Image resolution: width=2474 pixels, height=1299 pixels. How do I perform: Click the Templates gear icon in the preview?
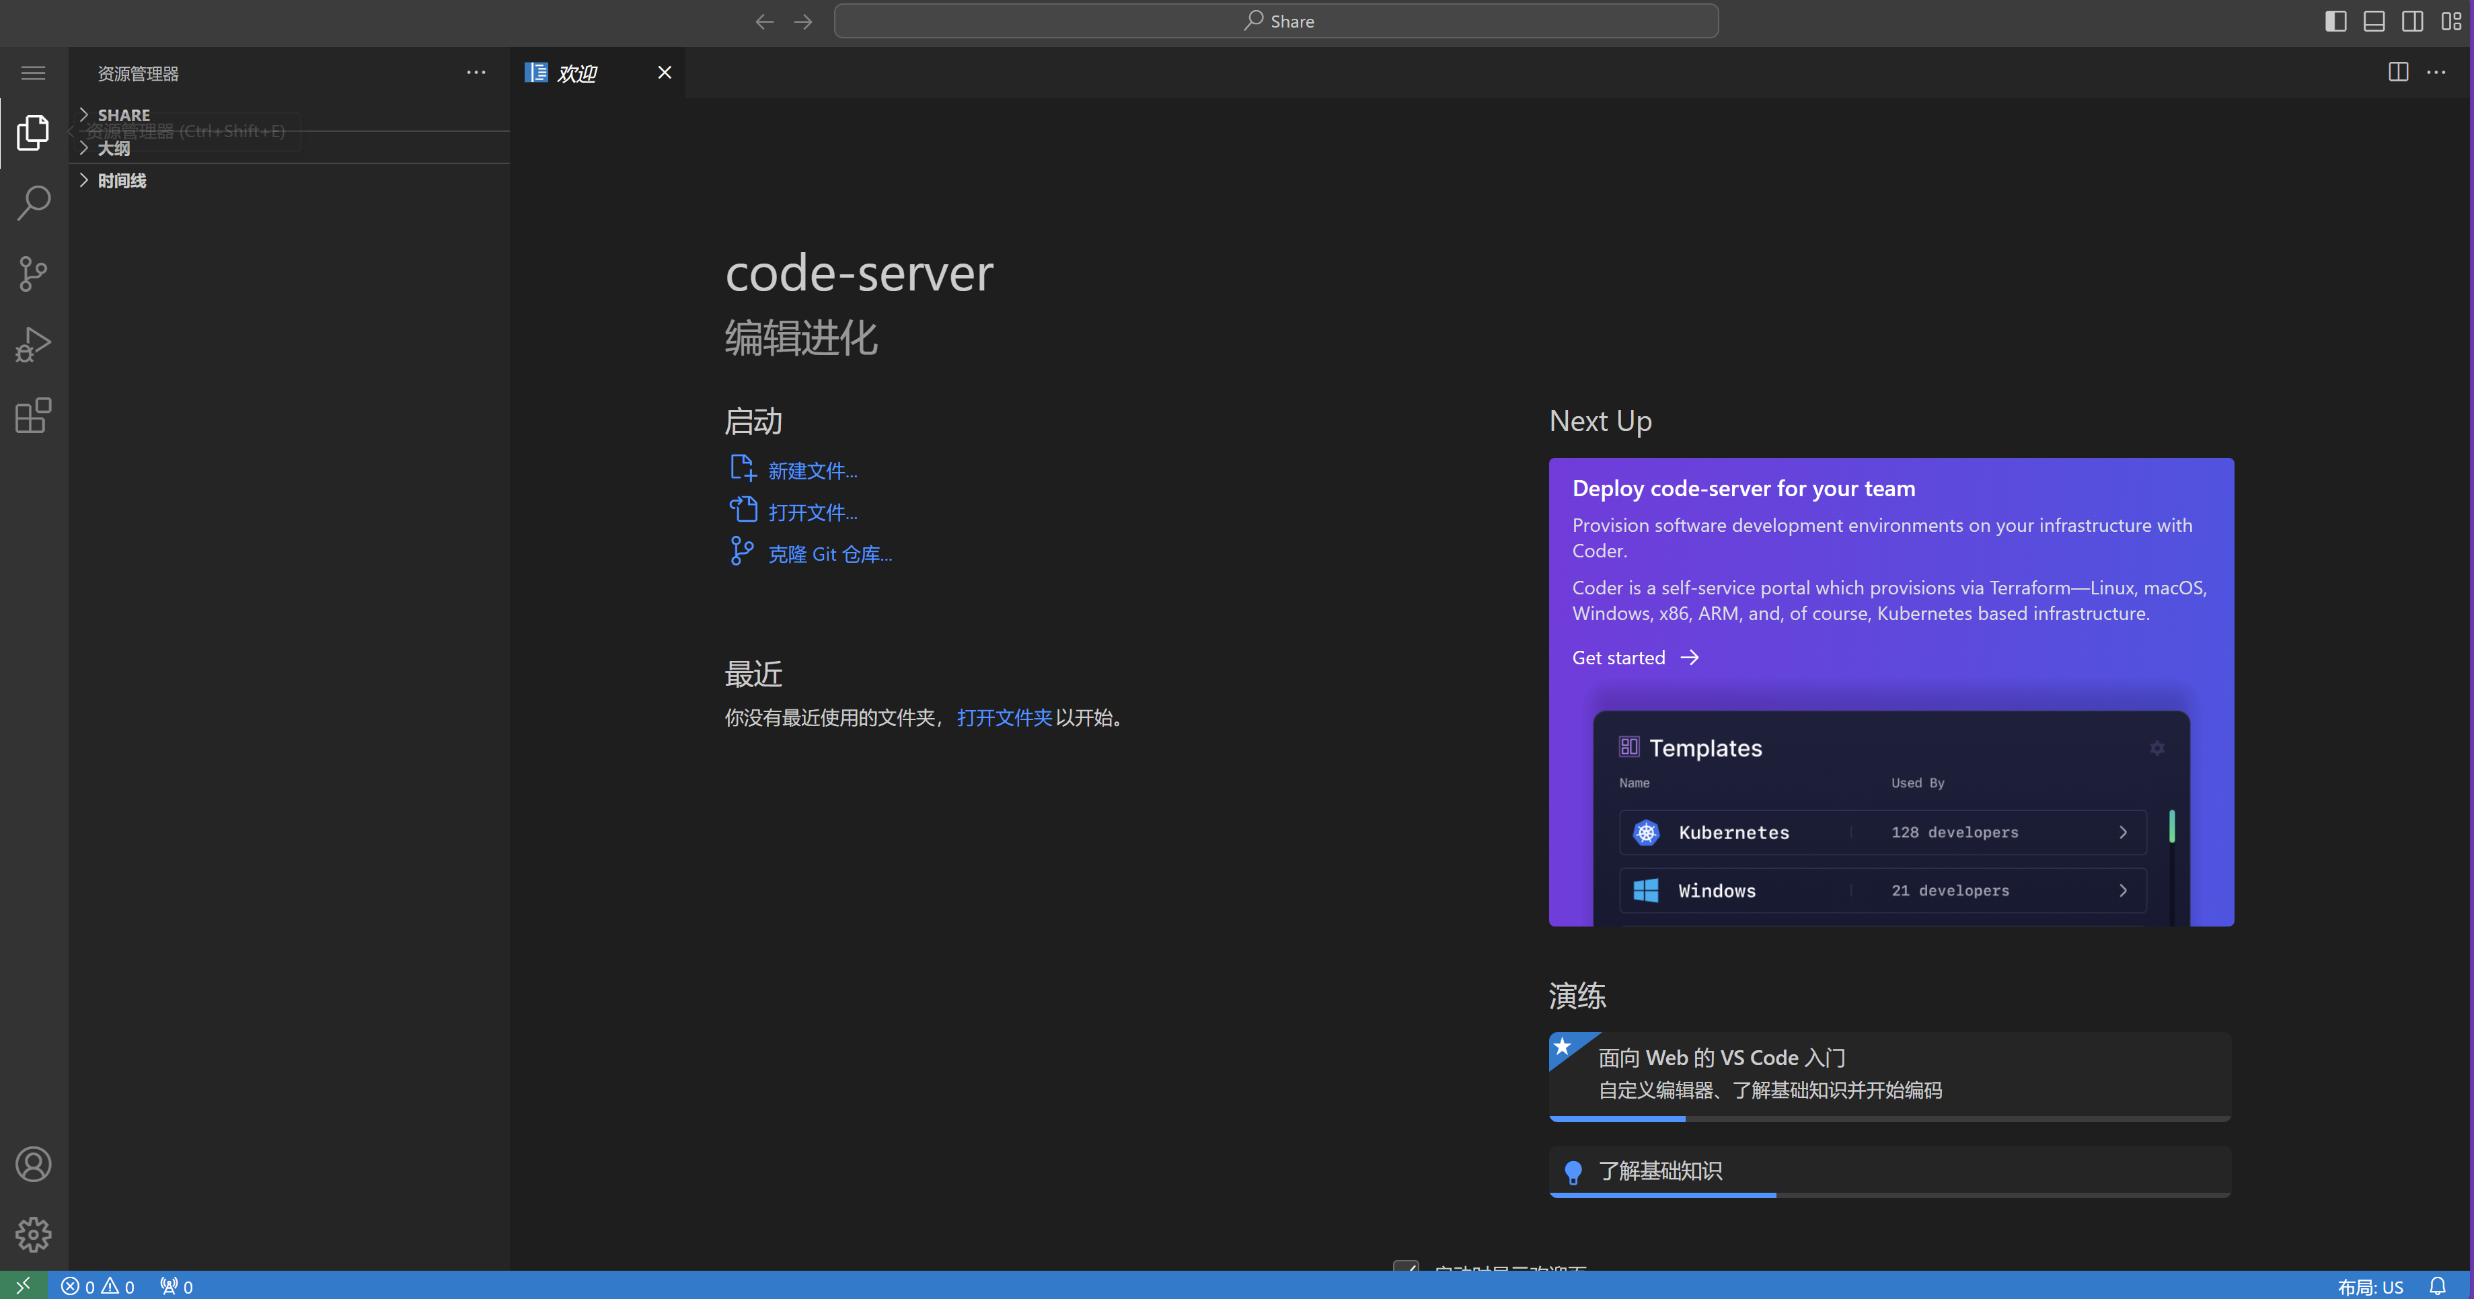(x=2157, y=748)
